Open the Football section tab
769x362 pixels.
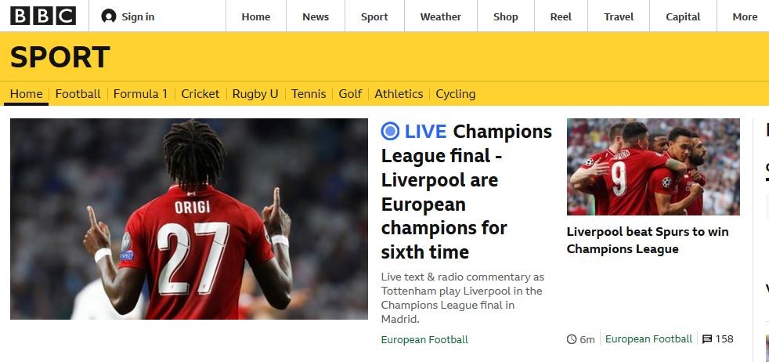point(78,94)
